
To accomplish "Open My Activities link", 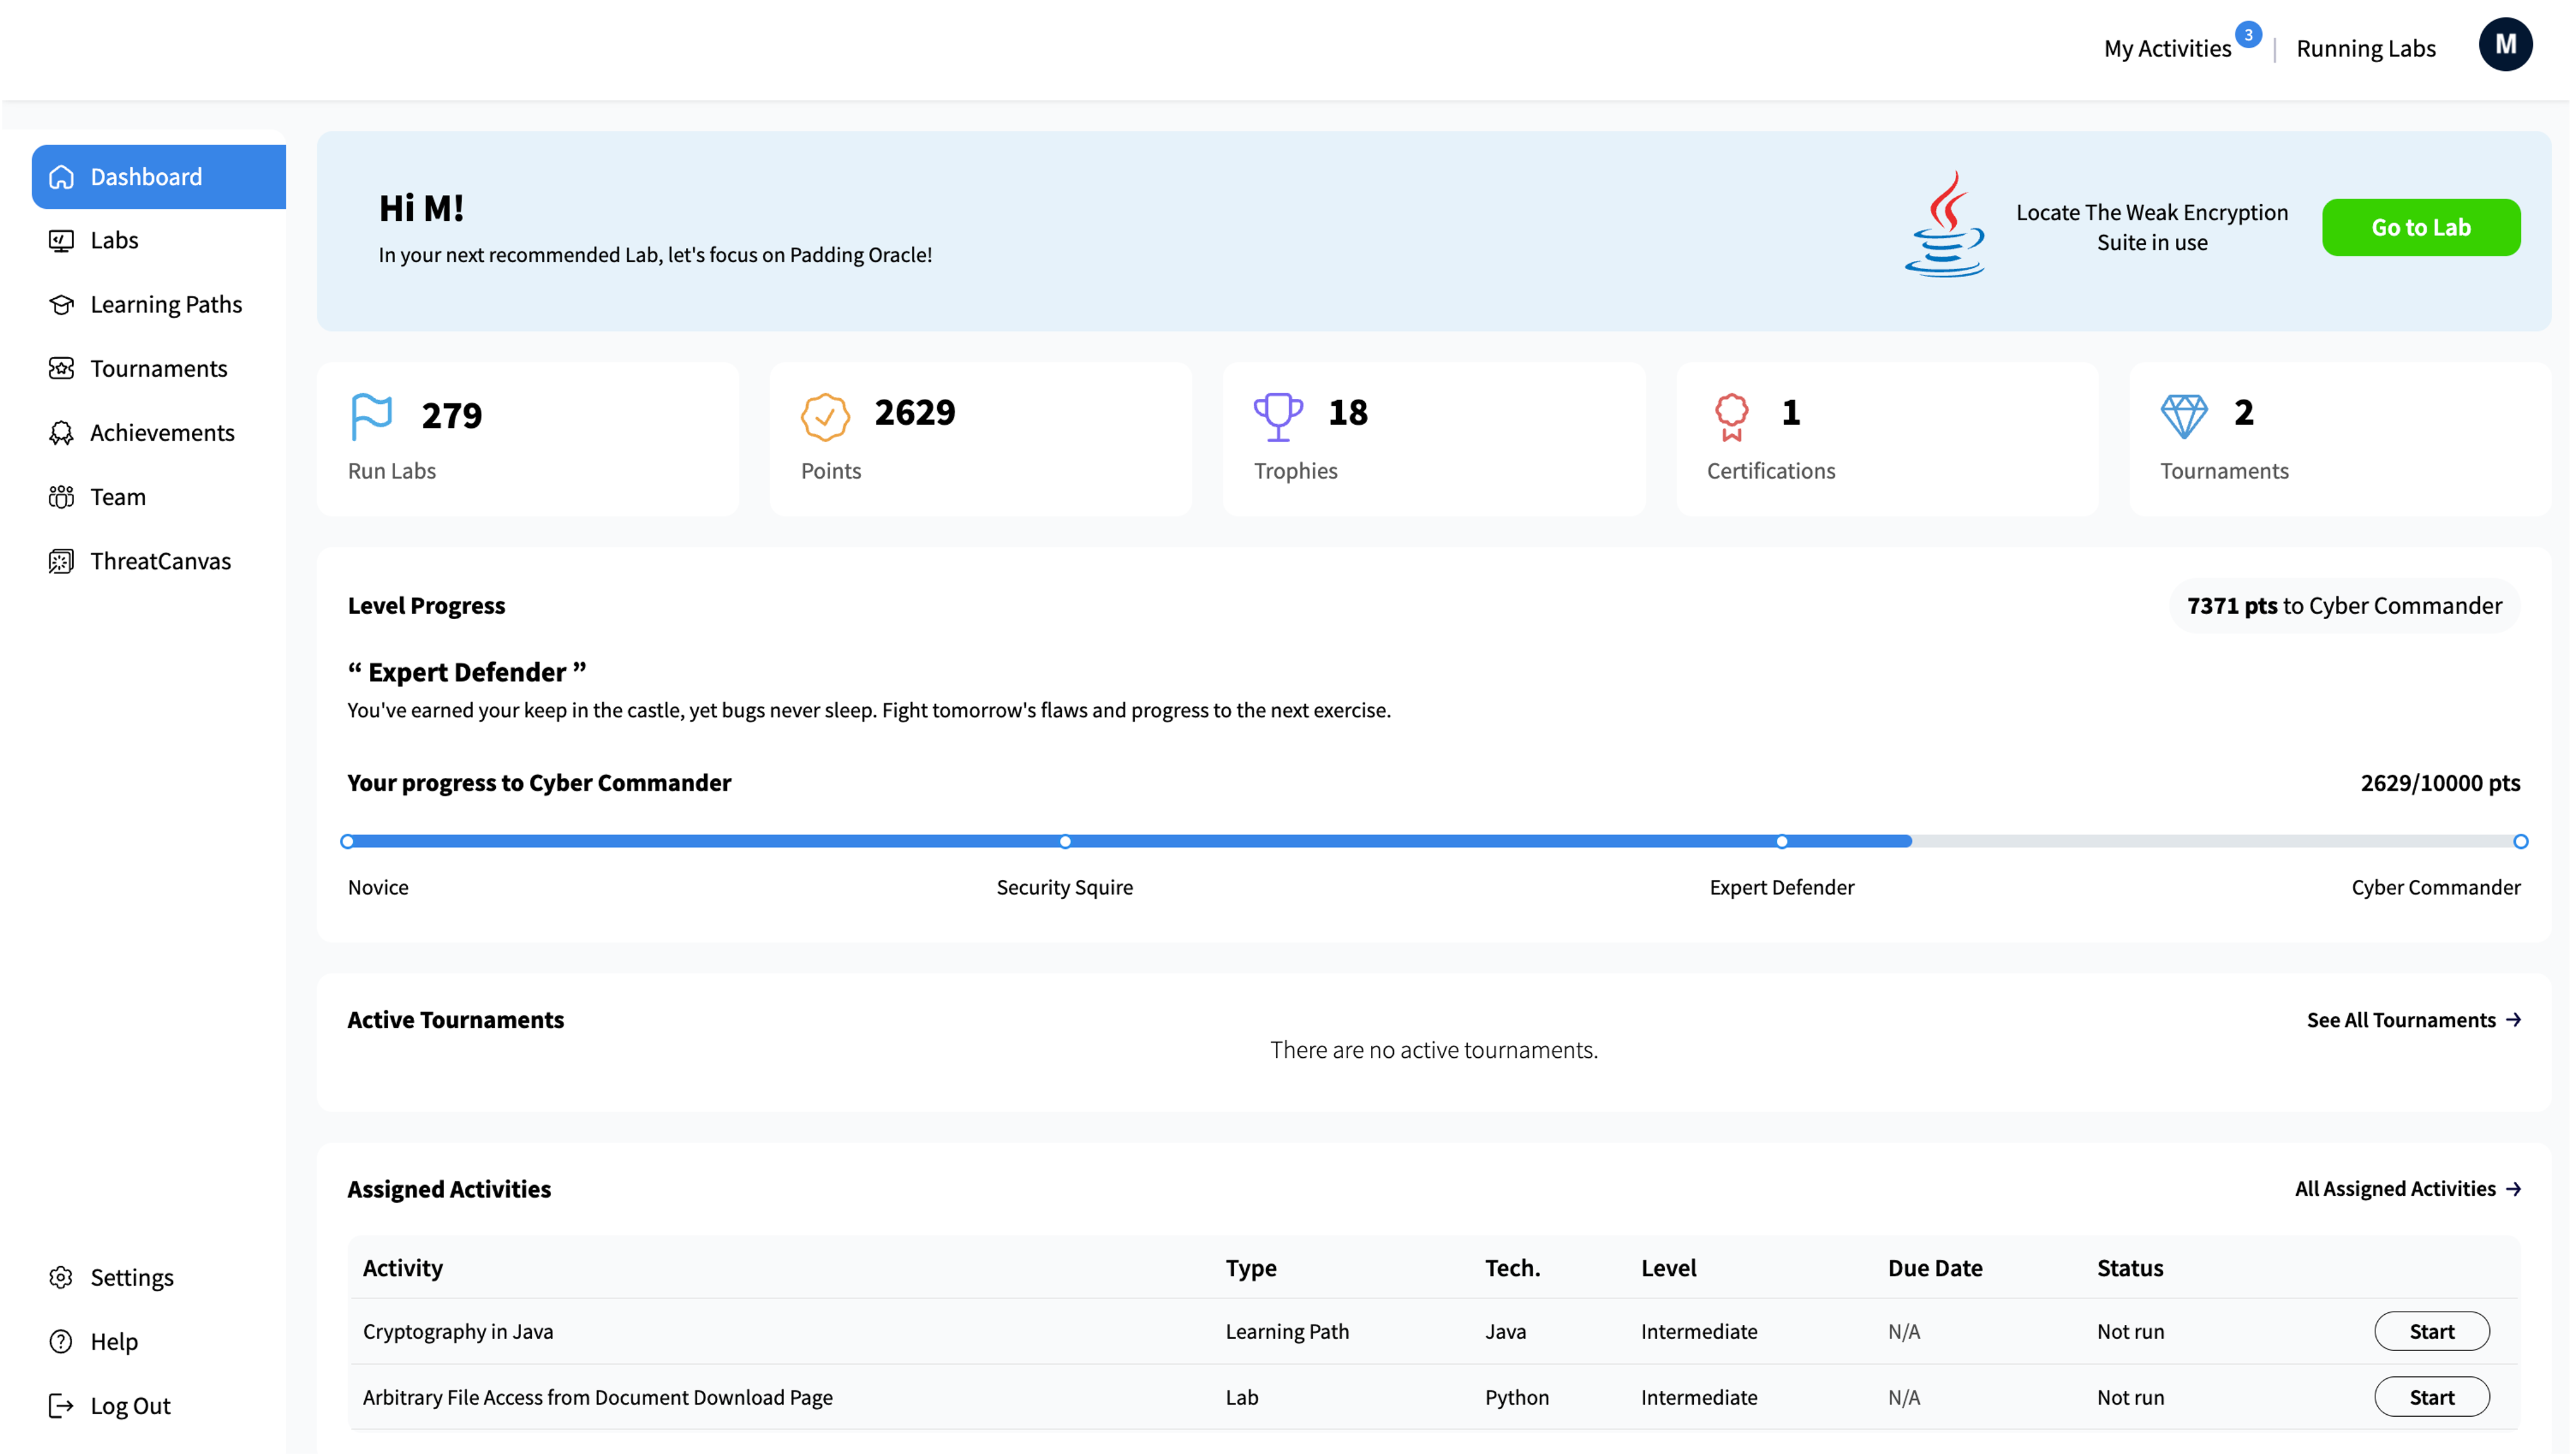I will pyautogui.click(x=2167, y=48).
